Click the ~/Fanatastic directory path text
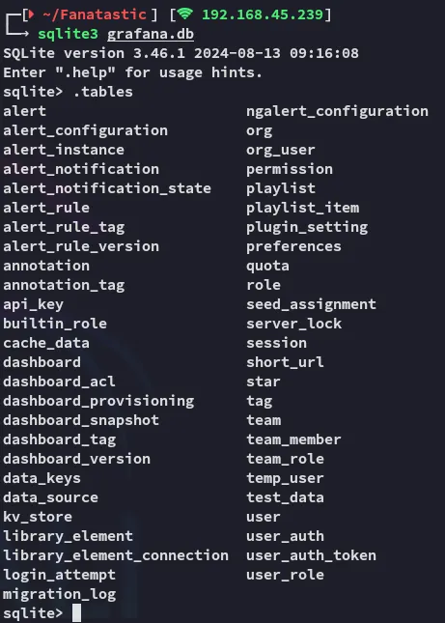The image size is (445, 623). 94,14
